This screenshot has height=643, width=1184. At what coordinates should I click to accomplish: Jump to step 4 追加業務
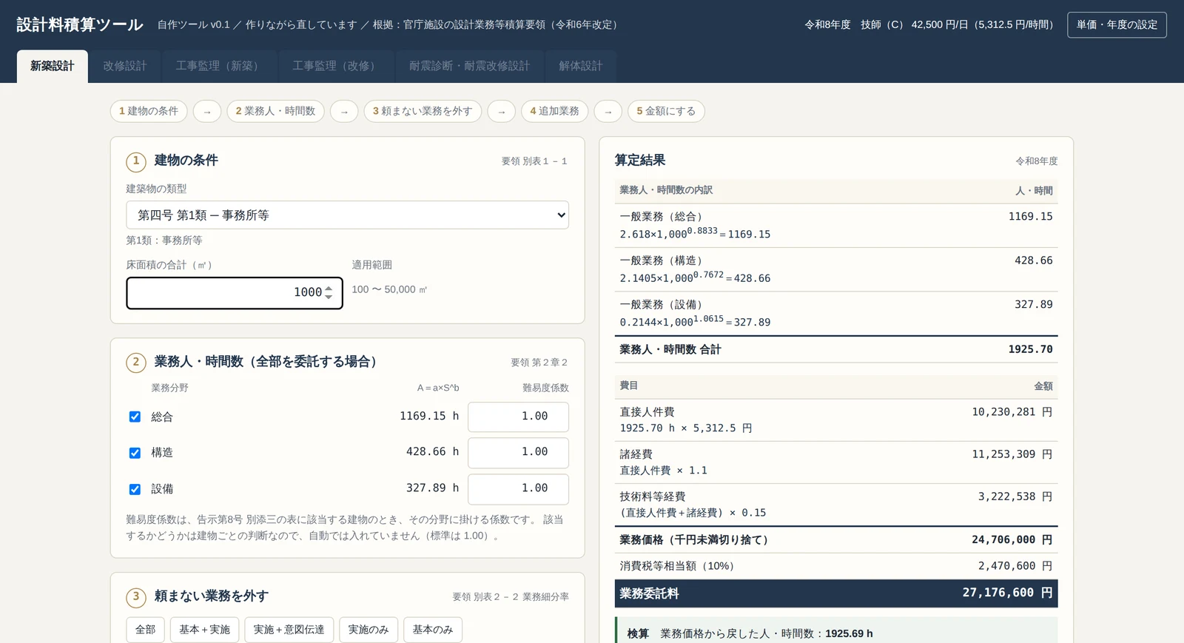(x=554, y=111)
